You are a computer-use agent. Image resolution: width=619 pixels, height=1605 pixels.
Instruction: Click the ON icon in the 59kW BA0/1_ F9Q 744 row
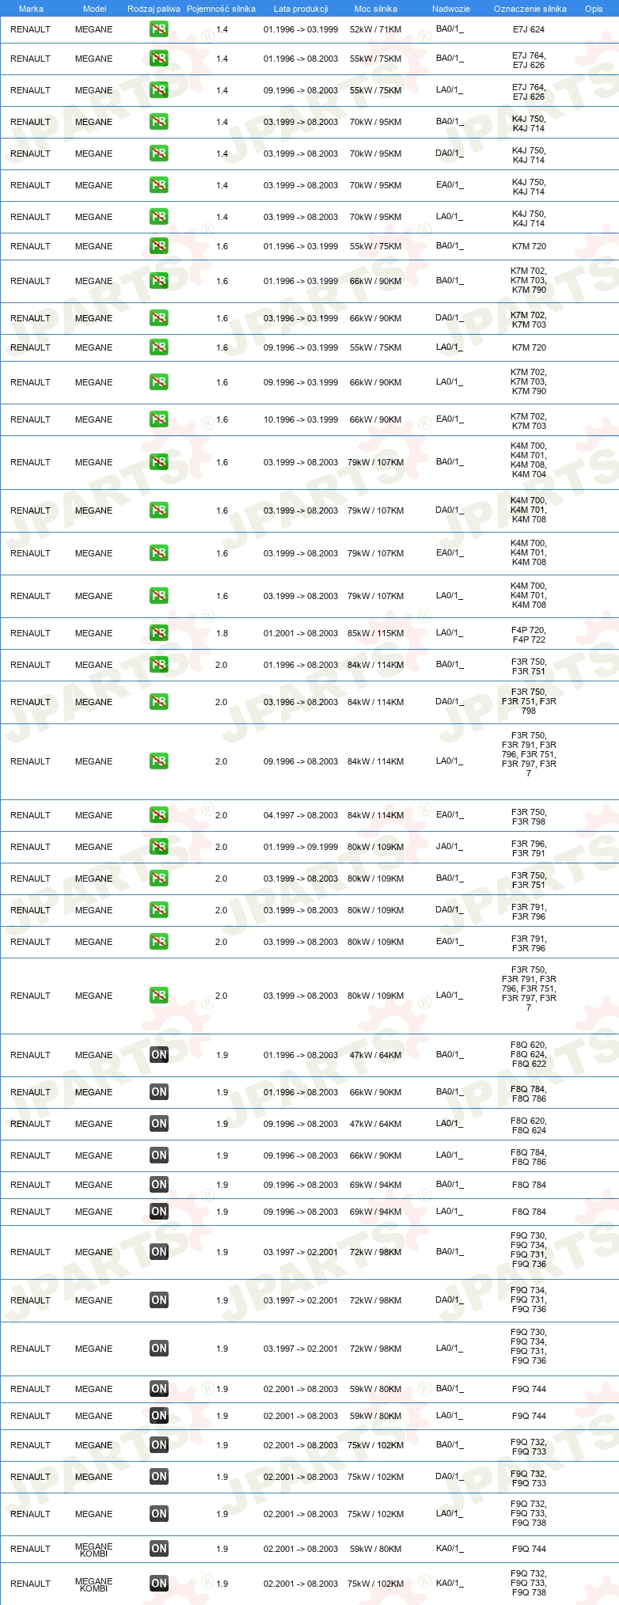tap(159, 1389)
